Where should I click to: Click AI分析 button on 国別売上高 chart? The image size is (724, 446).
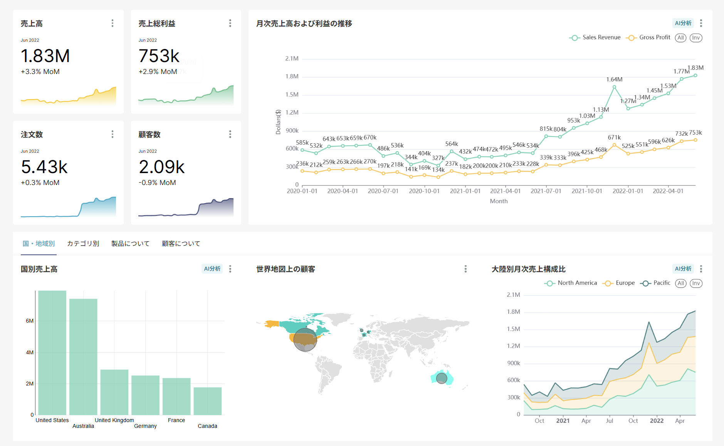coord(212,269)
